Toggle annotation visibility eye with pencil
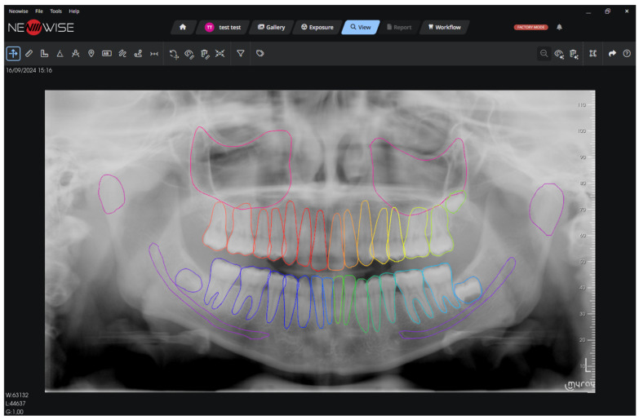 [x=189, y=54]
